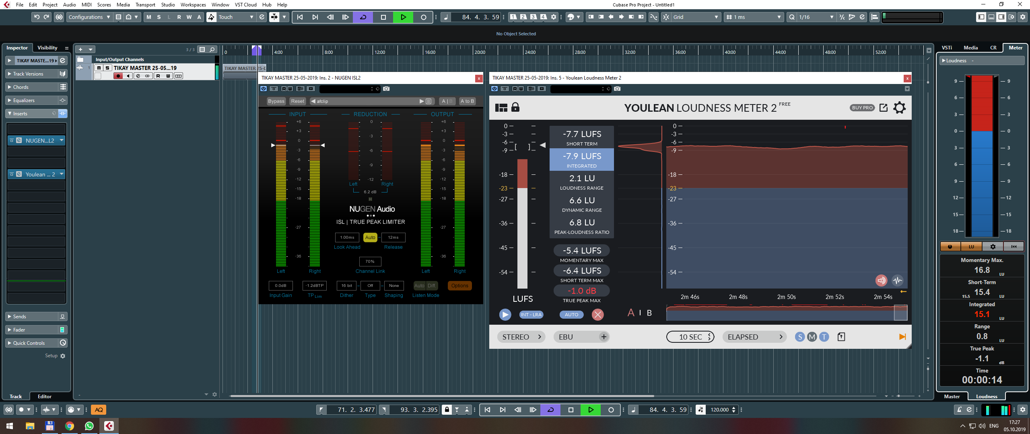This screenshot has height=434, width=1030.
Task: Click the Youlean speaker icon on graph
Action: pyautogui.click(x=881, y=280)
